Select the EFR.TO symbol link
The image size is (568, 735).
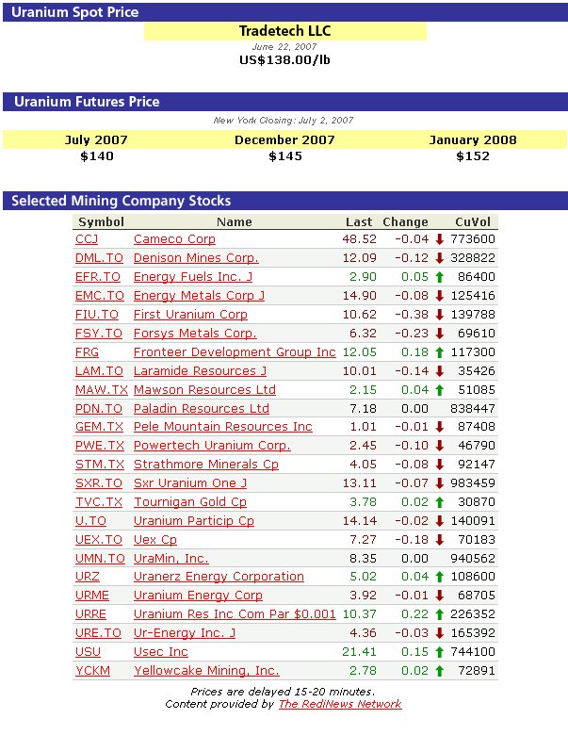click(x=97, y=276)
